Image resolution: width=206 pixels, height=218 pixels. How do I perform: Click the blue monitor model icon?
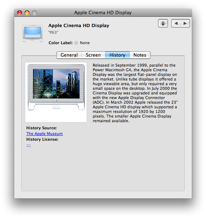[33, 33]
